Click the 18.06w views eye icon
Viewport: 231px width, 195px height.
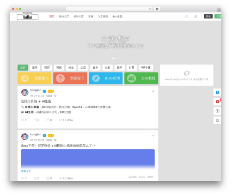click(61, 178)
